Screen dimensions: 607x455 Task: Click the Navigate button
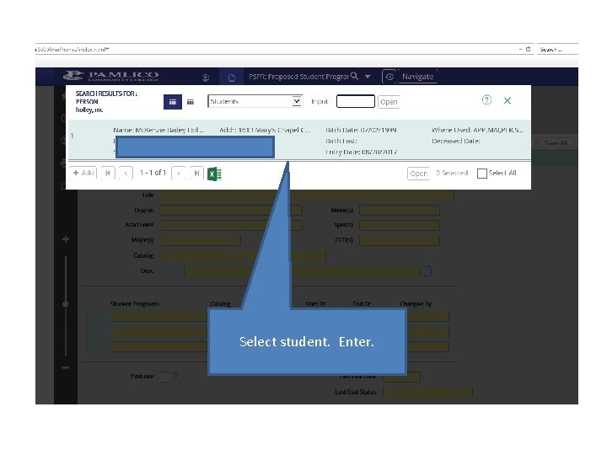point(417,77)
